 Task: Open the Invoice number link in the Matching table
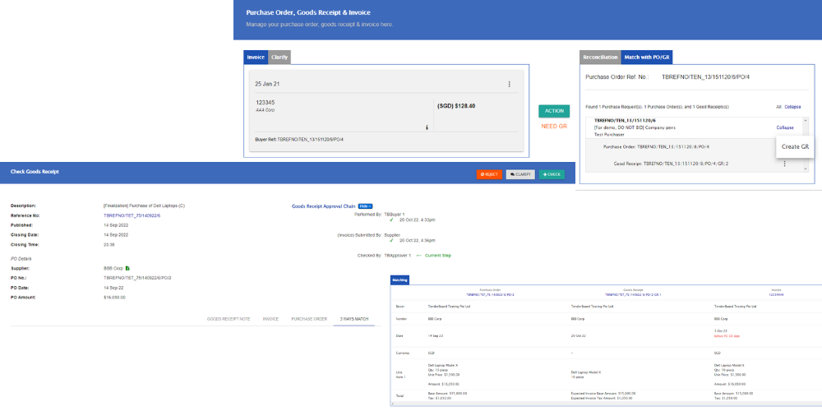pyautogui.click(x=777, y=294)
